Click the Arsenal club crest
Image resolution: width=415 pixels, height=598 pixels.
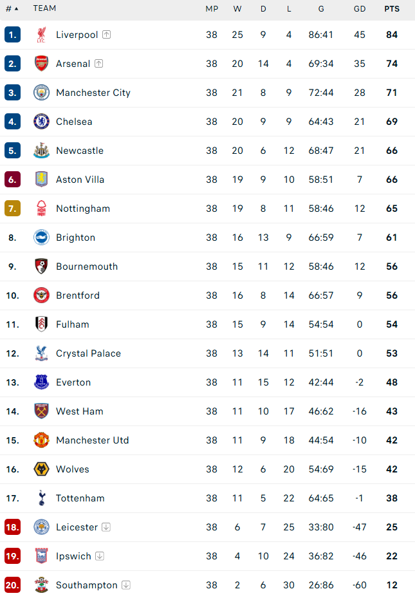(41, 64)
